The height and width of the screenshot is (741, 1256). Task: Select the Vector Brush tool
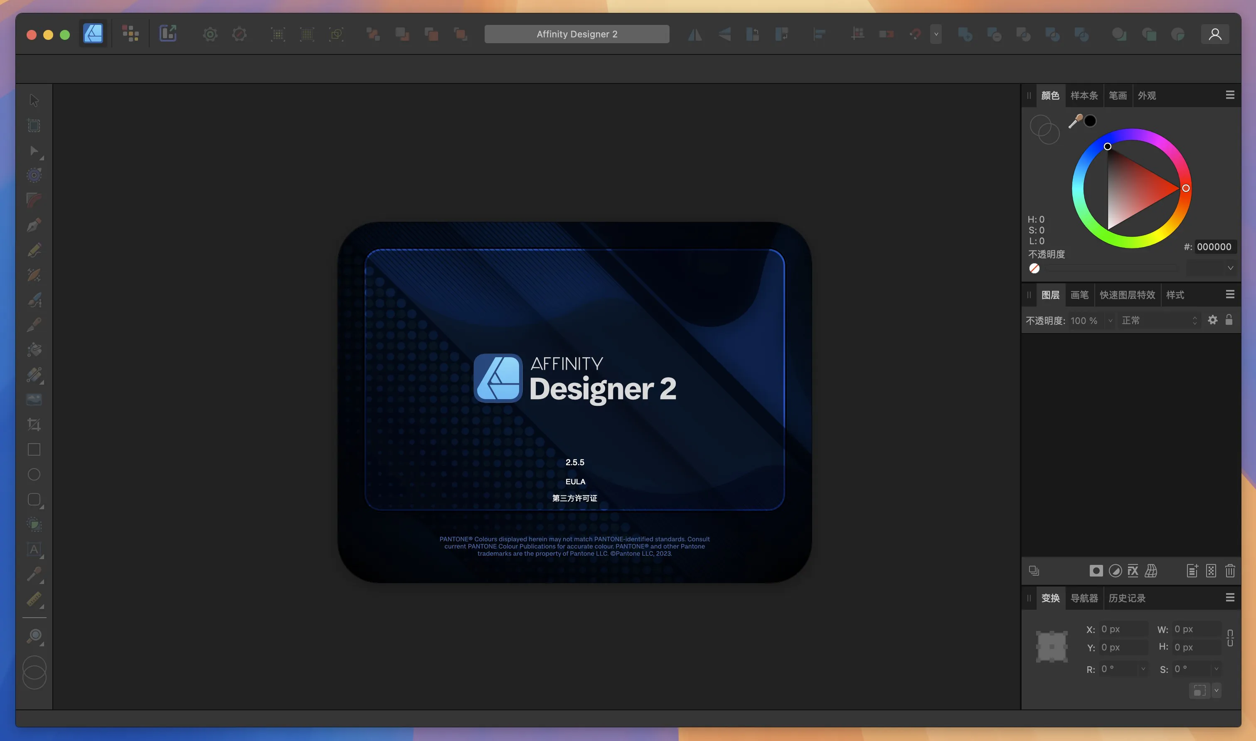(x=34, y=300)
